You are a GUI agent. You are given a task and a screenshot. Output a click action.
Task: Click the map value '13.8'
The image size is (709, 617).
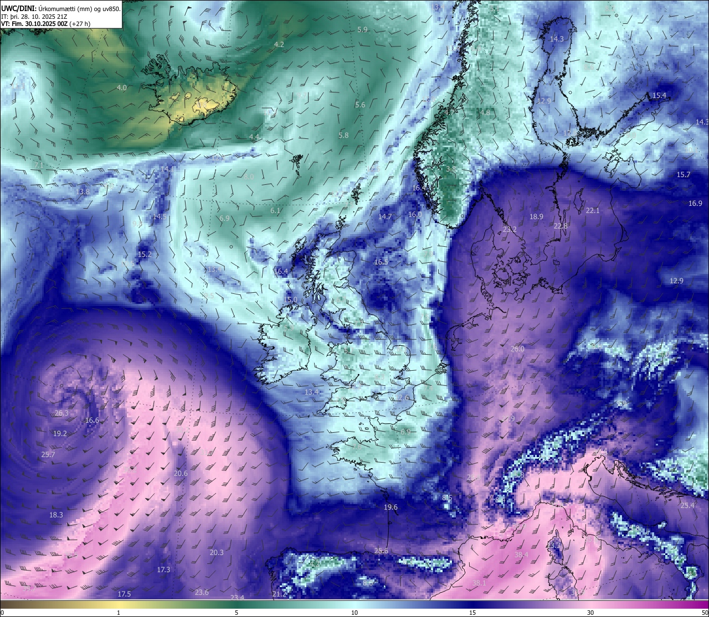coord(83,191)
